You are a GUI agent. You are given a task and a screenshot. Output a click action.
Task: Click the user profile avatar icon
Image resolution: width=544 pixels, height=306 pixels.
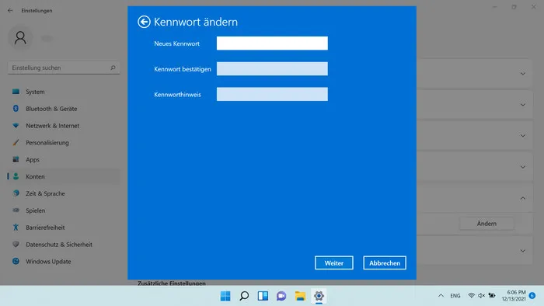[x=20, y=38]
